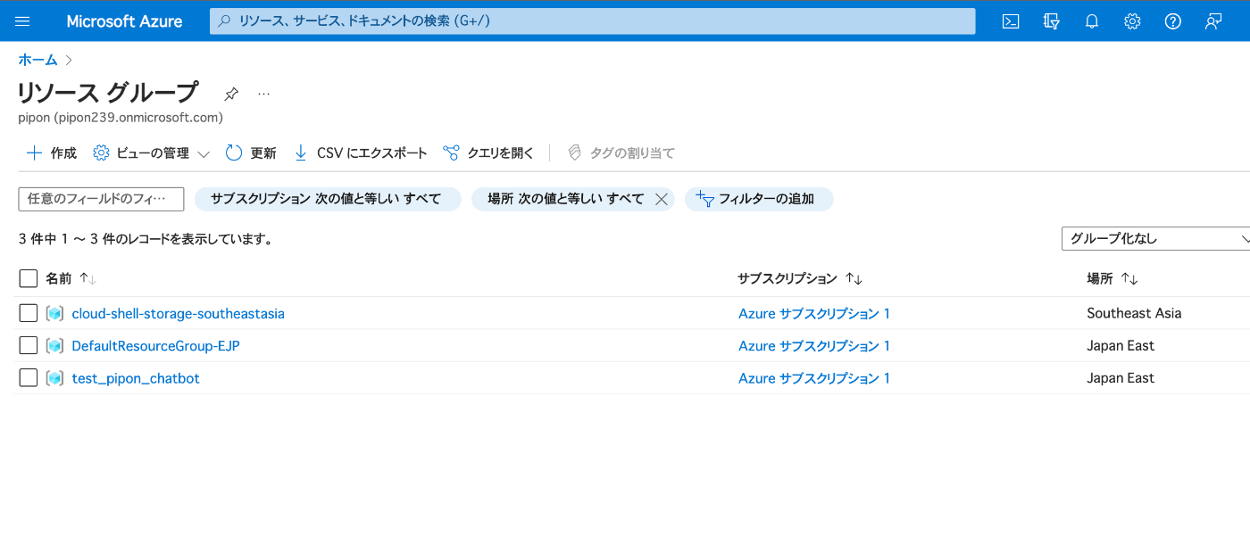The image size is (1250, 553).
Task: Pin リソース グループ page to dashboard
Action: coord(231,93)
